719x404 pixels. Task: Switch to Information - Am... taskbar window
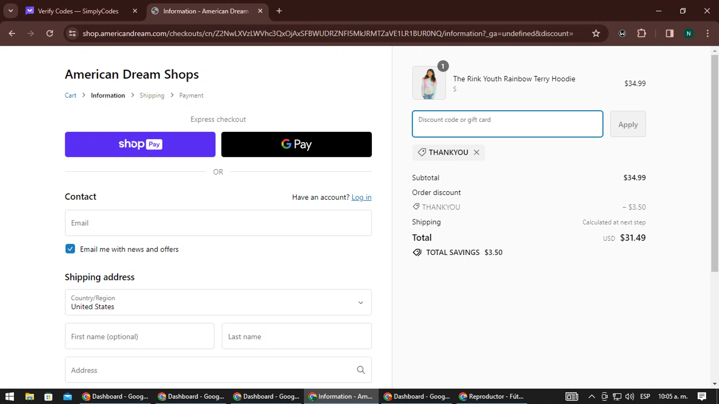click(x=341, y=396)
